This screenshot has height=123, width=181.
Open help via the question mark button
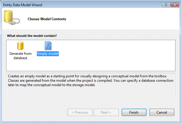166,5
